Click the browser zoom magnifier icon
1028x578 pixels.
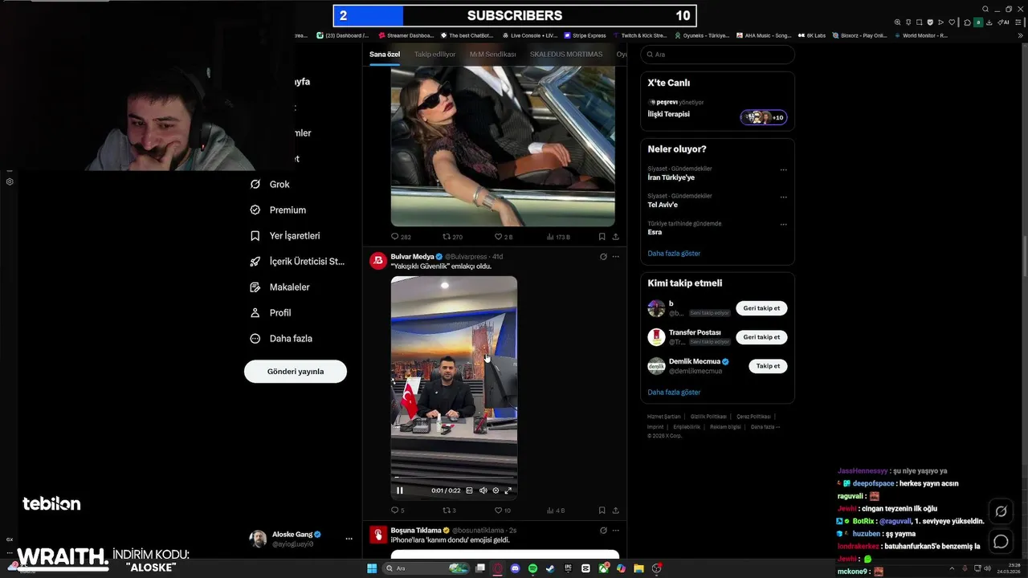click(x=898, y=22)
